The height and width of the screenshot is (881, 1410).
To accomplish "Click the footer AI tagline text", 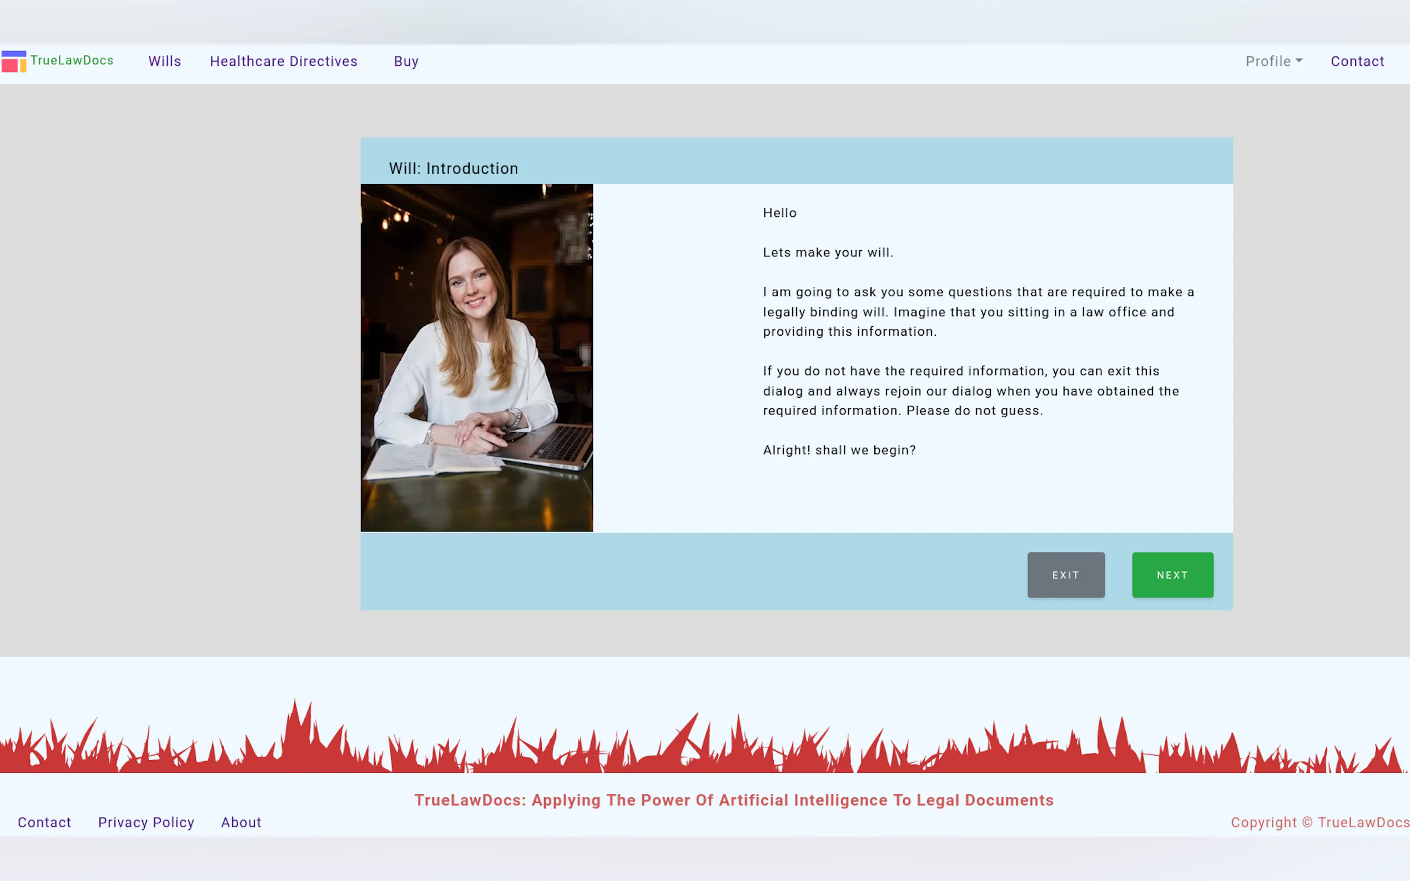I will pyautogui.click(x=733, y=800).
